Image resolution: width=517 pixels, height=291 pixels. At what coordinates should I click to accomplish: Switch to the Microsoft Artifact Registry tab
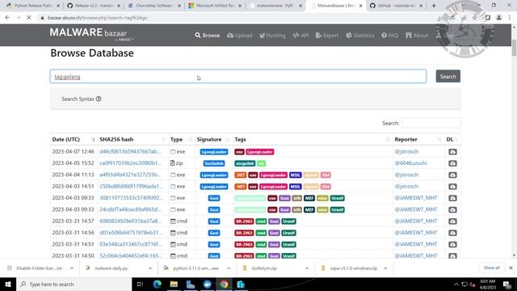click(x=214, y=6)
